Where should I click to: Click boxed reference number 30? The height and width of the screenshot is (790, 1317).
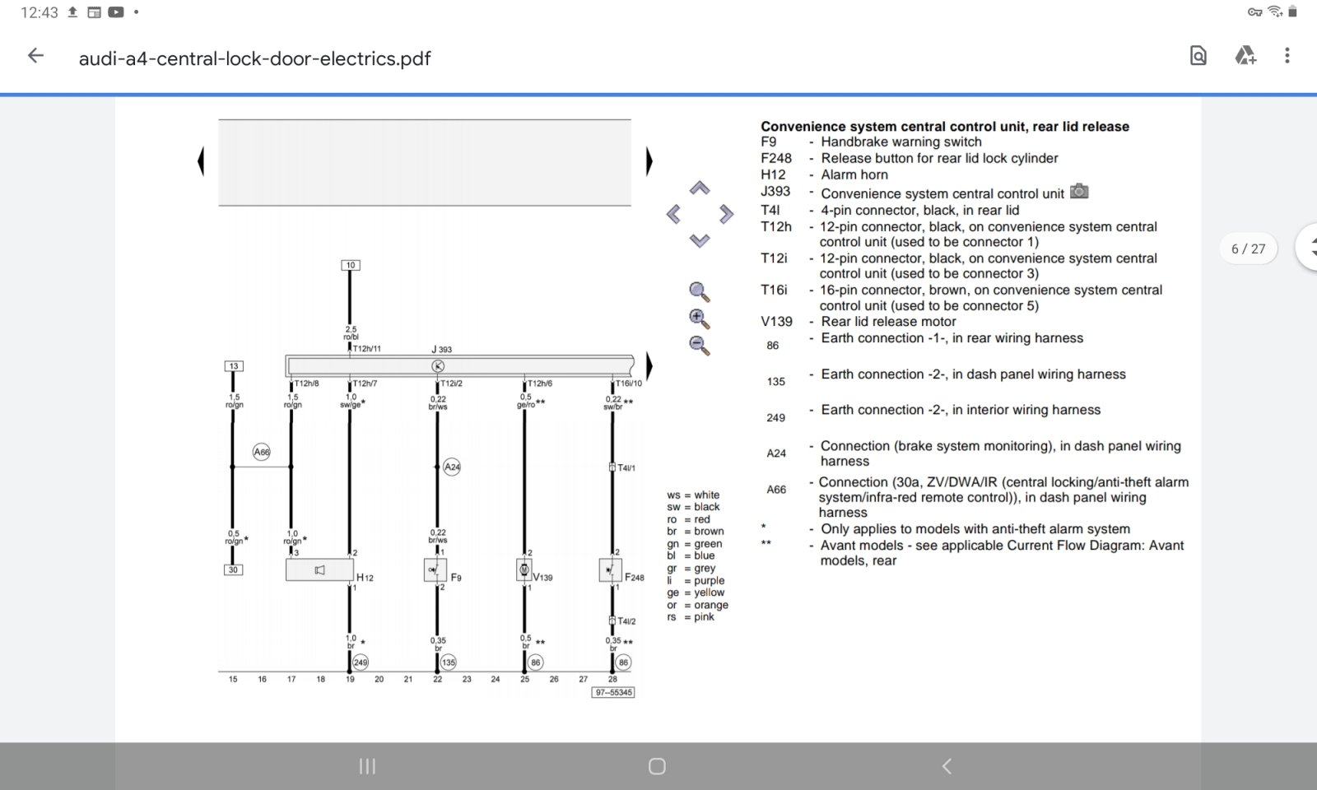coord(234,569)
